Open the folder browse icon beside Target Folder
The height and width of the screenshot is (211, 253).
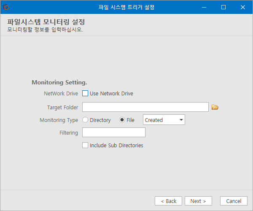click(215, 107)
